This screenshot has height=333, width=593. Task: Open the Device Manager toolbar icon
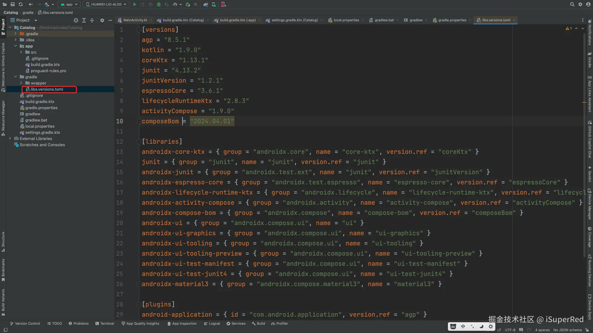tap(214, 4)
